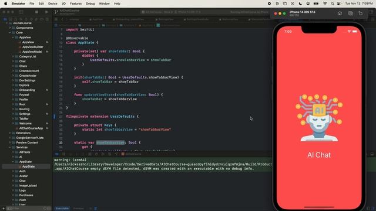Open the Help menu
Image resolution: width=376 pixels, height=211 pixels.
117,4
